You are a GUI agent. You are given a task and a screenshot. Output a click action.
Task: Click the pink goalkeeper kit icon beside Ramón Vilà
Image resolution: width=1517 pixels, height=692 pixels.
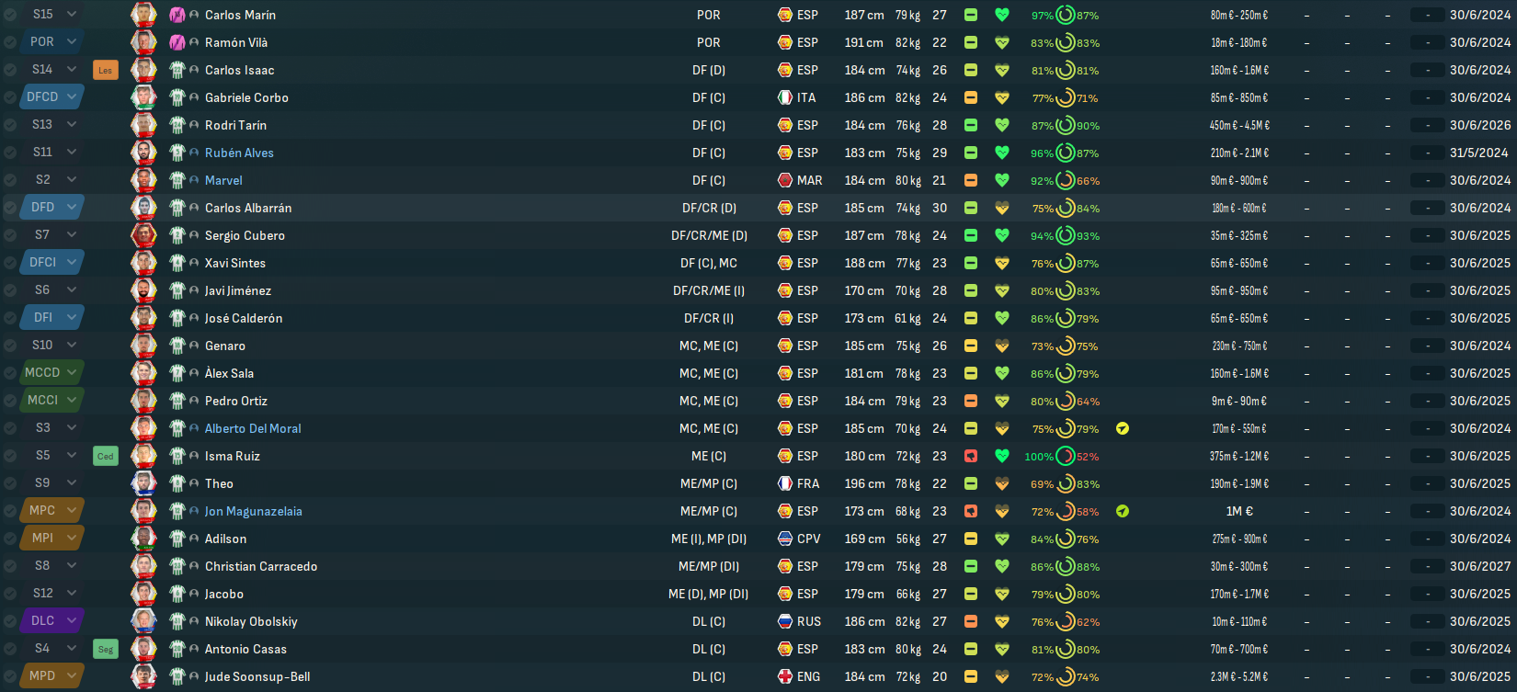click(177, 42)
